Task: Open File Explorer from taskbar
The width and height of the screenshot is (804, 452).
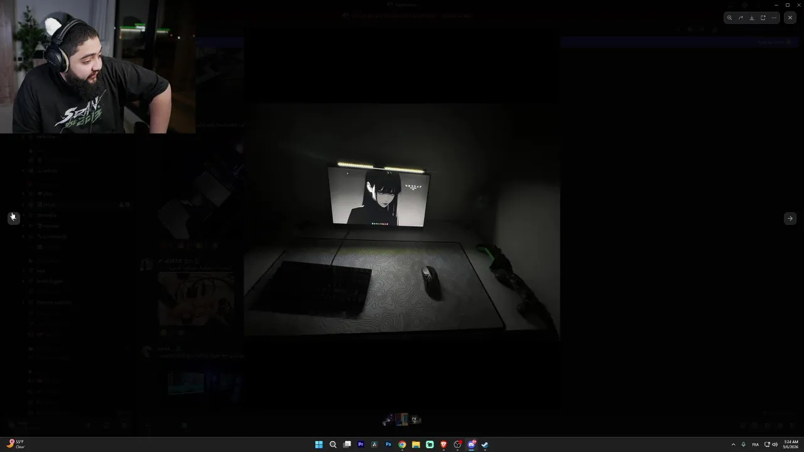Action: [416, 444]
